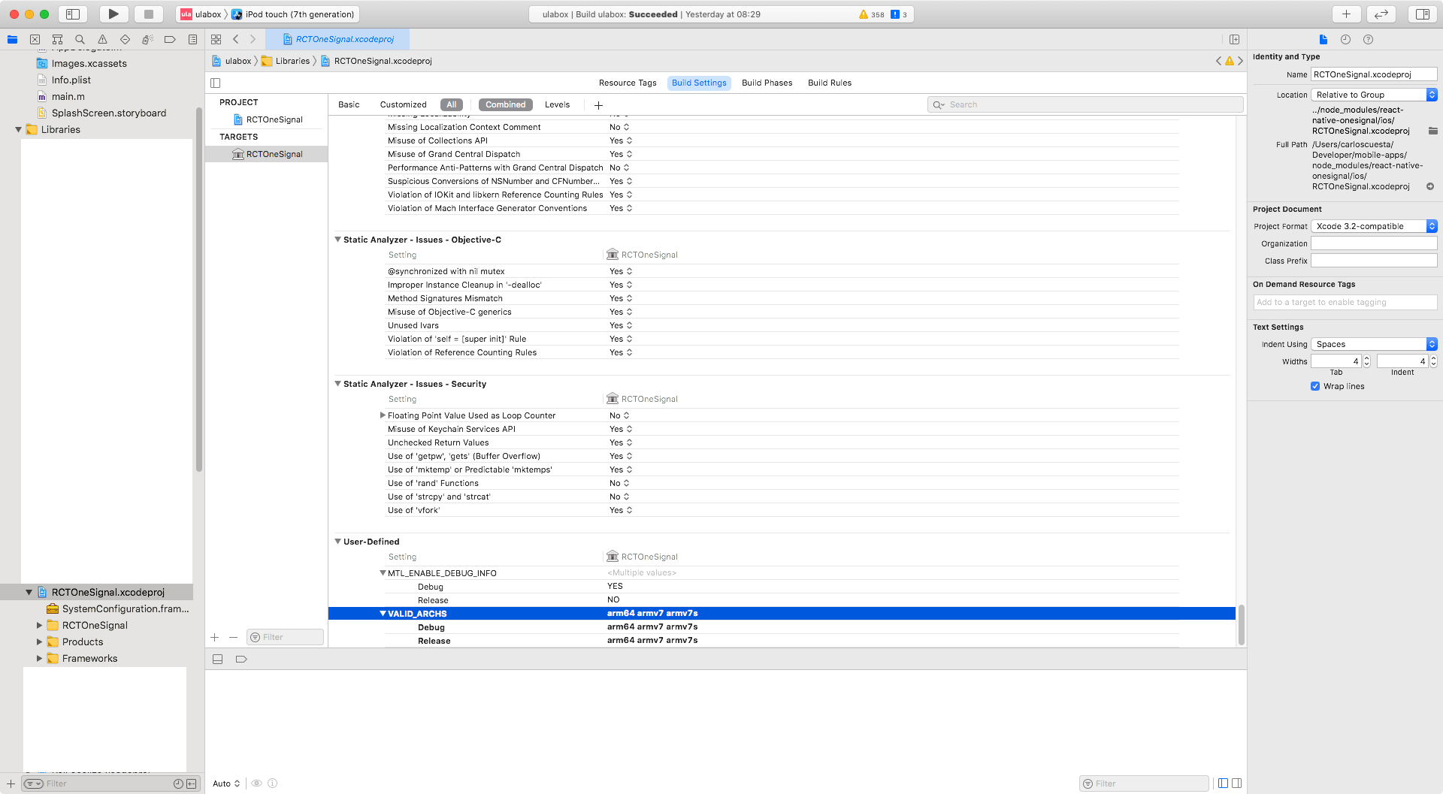Open Indent Using dropdown

pos(1374,344)
